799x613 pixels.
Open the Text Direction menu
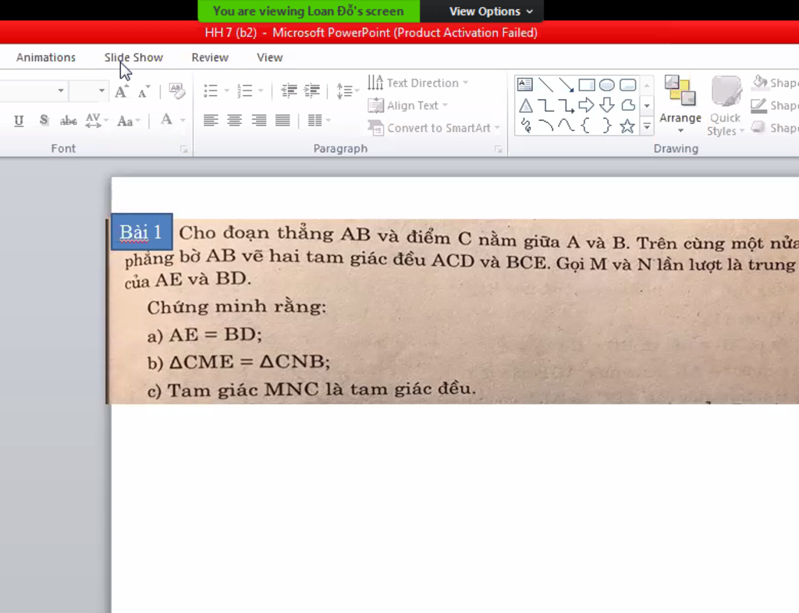pyautogui.click(x=418, y=83)
